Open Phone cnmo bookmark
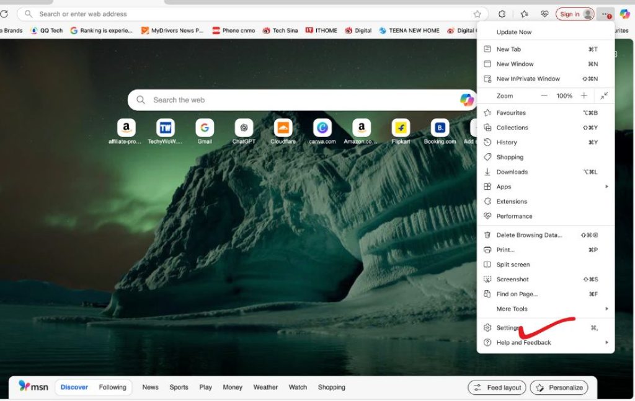Screen dimensions: 635x401 (x=234, y=30)
